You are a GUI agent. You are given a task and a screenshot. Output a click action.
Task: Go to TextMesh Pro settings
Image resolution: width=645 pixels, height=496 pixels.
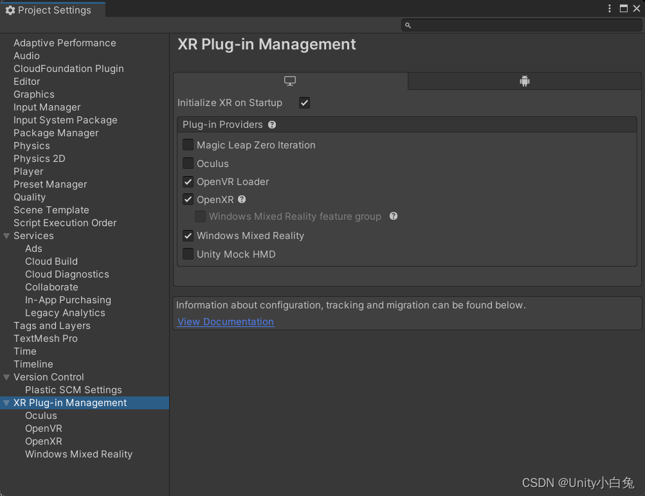[45, 339]
